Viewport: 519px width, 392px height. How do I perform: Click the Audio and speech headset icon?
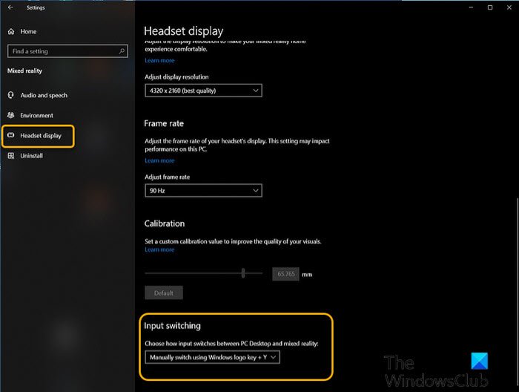pos(11,95)
